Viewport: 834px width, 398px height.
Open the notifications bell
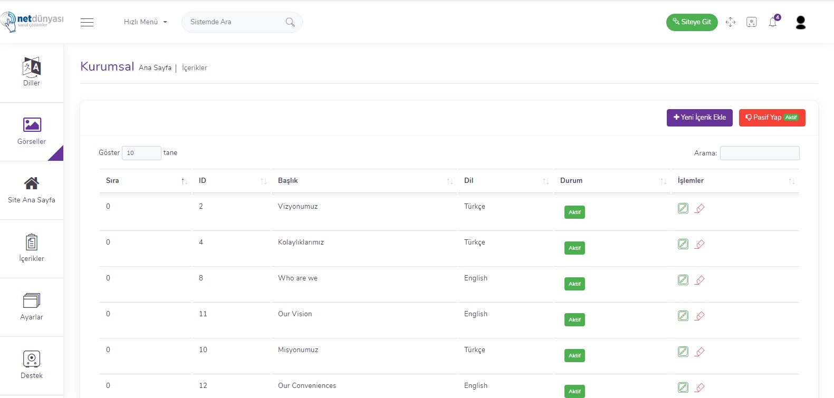(773, 22)
